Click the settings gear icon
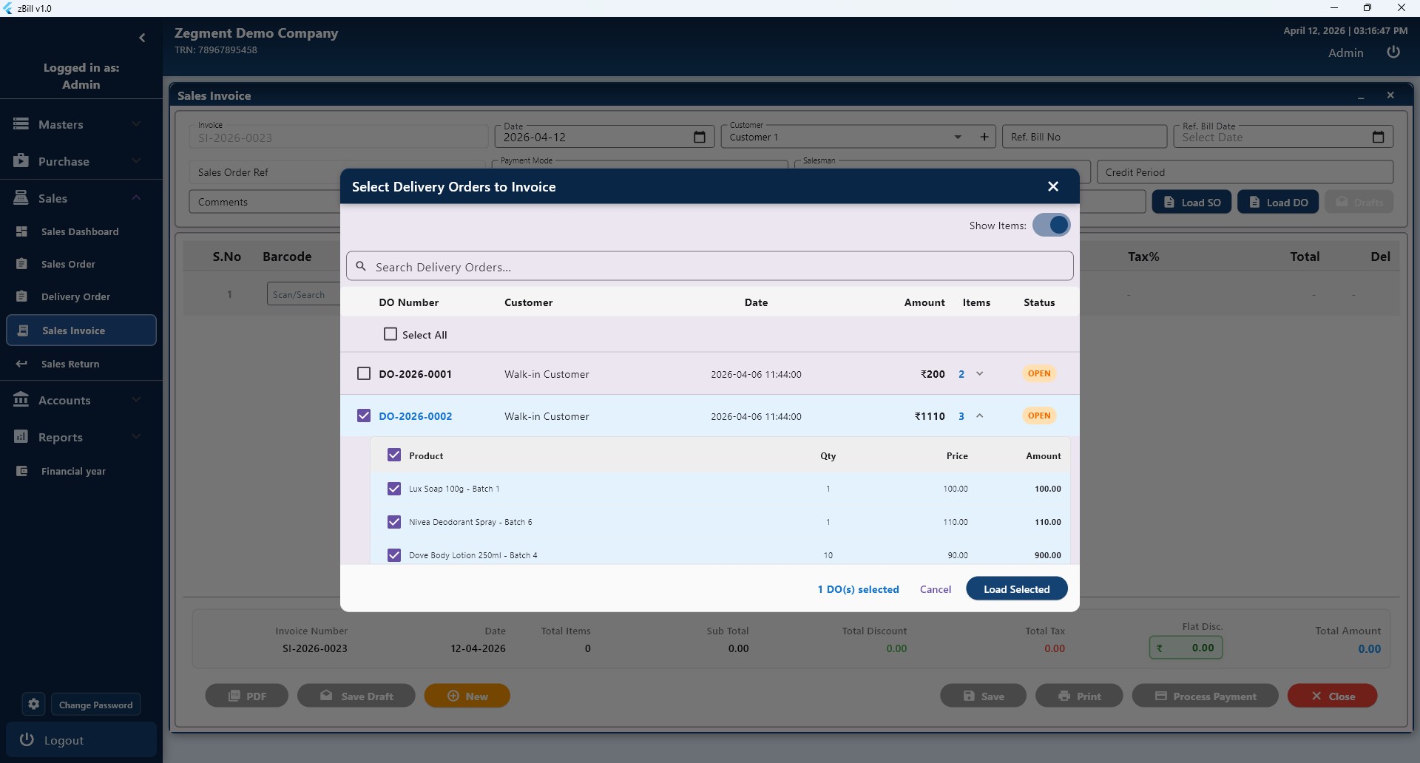This screenshot has width=1420, height=763. pos(33,705)
